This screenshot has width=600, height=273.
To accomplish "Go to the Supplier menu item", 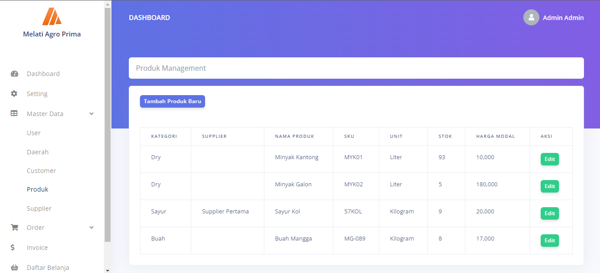I will click(x=39, y=209).
